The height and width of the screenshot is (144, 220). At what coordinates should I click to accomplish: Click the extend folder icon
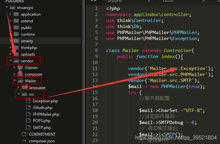coord(16,21)
